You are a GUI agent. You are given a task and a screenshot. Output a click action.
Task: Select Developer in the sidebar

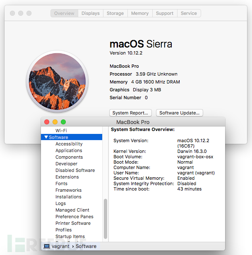(x=67, y=164)
